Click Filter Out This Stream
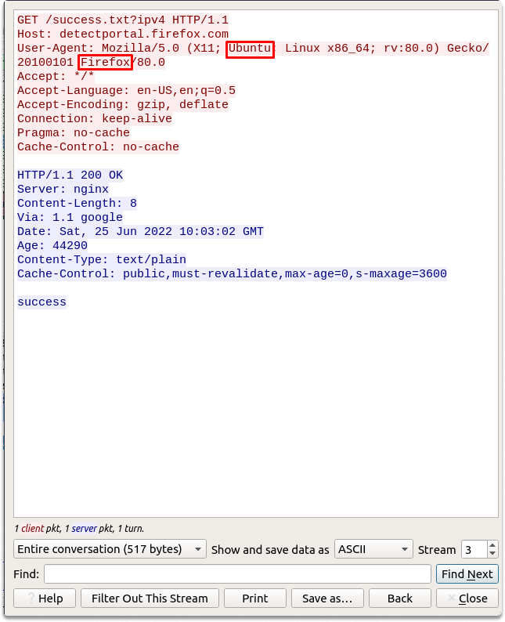This screenshot has height=622, width=505. pyautogui.click(x=150, y=598)
